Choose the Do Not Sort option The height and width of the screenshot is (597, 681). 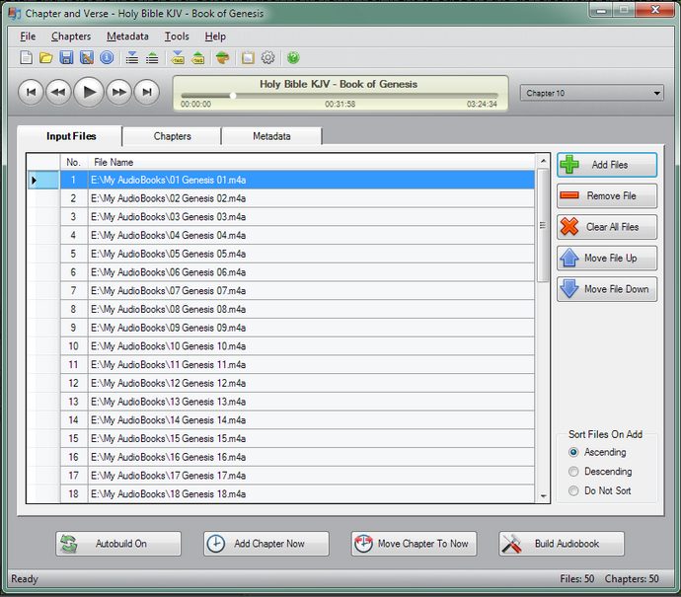tap(573, 490)
